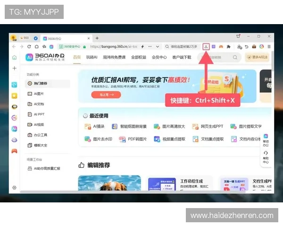This screenshot has width=283, height=227.
Task: Open the browser hamburger menu
Action: tap(269, 47)
